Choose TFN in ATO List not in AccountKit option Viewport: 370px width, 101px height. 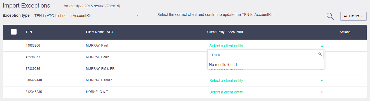pyautogui.click(x=63, y=16)
